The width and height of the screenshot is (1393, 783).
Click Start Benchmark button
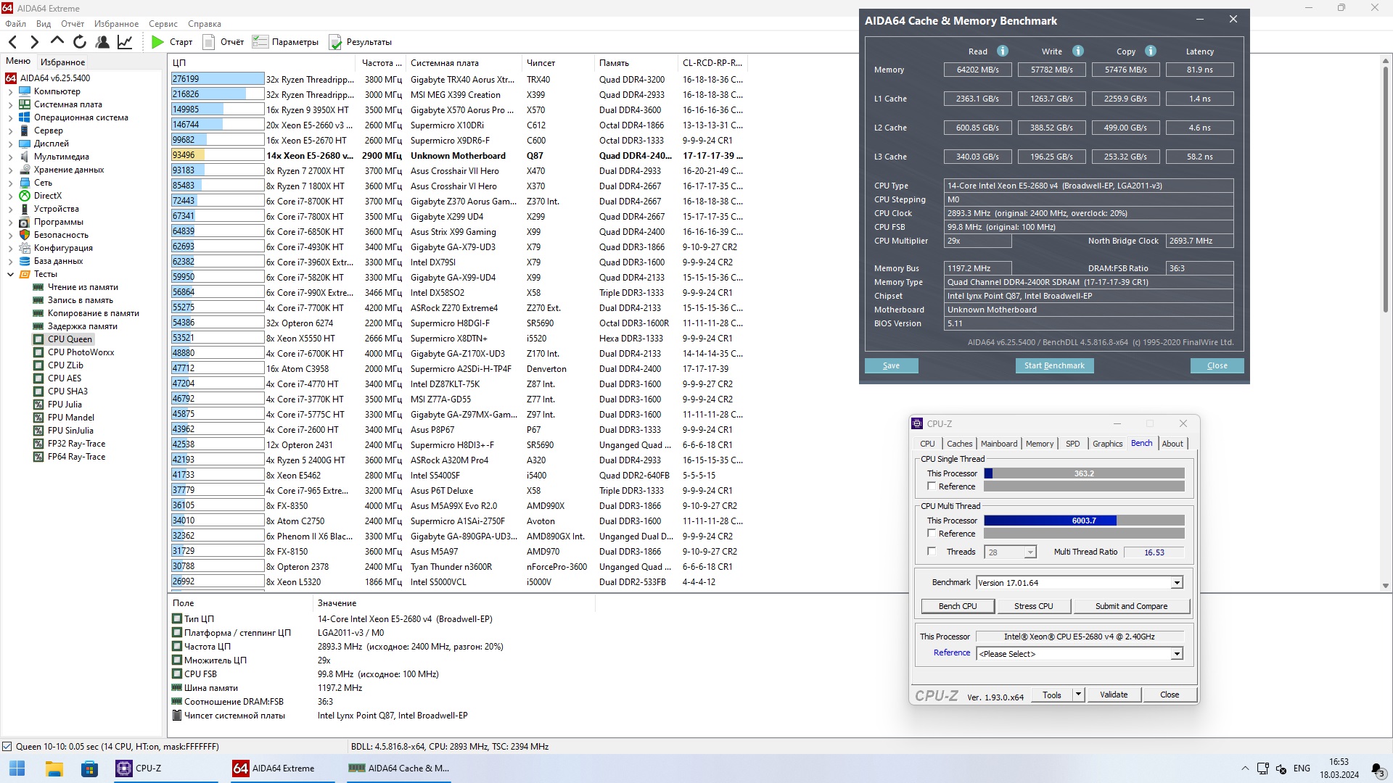click(1054, 365)
